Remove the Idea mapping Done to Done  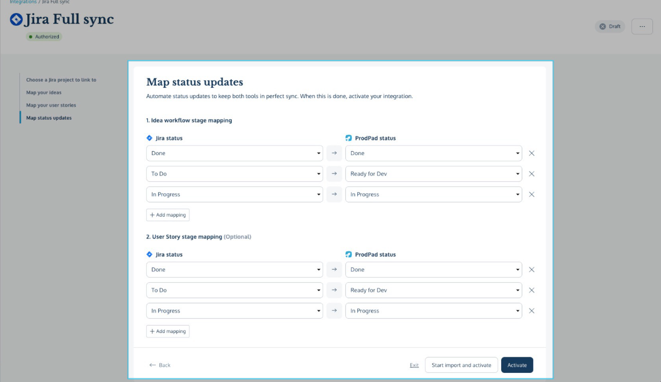[x=531, y=153]
